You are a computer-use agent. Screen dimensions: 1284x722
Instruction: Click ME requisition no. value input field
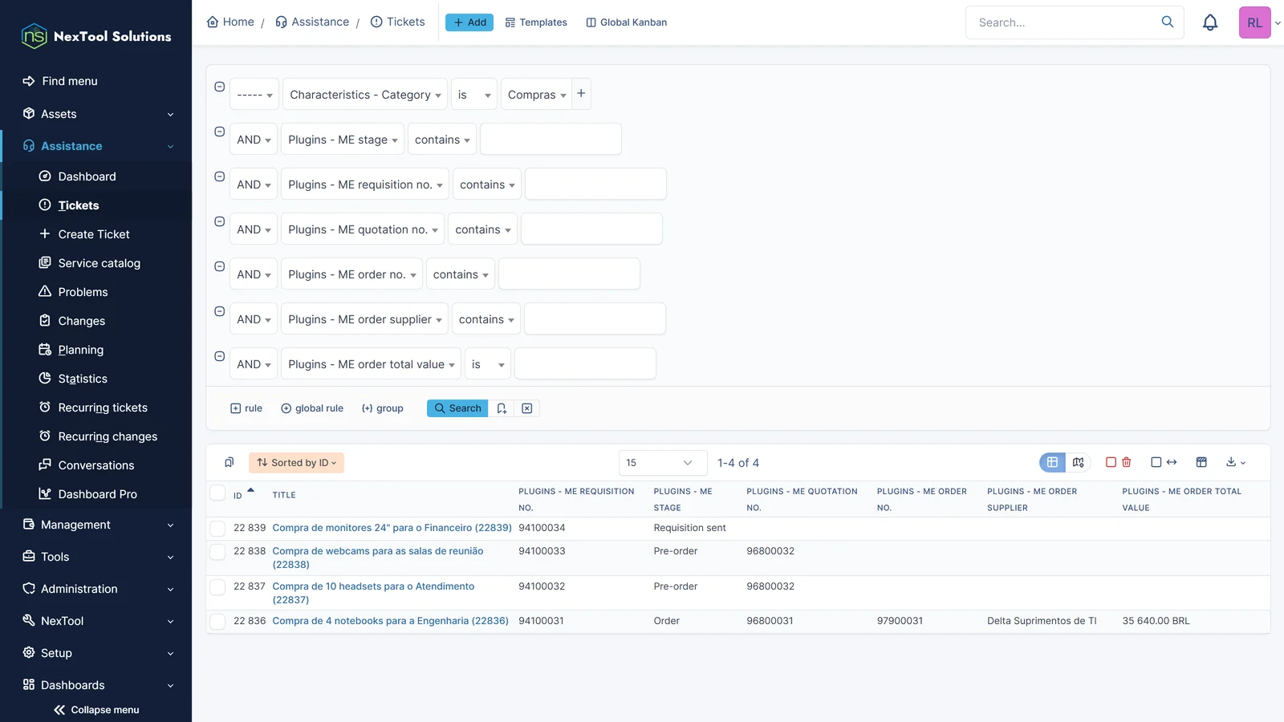point(595,185)
